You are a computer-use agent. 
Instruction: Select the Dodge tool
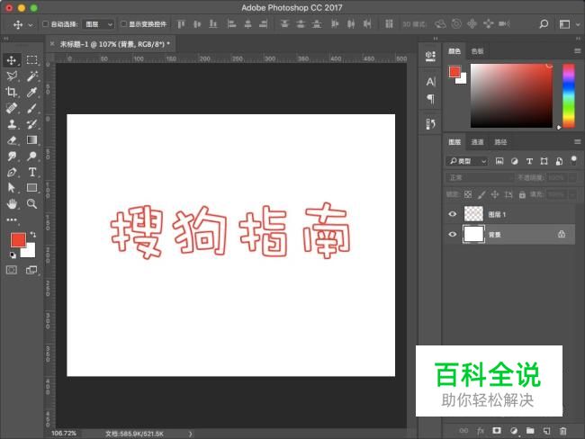31,156
